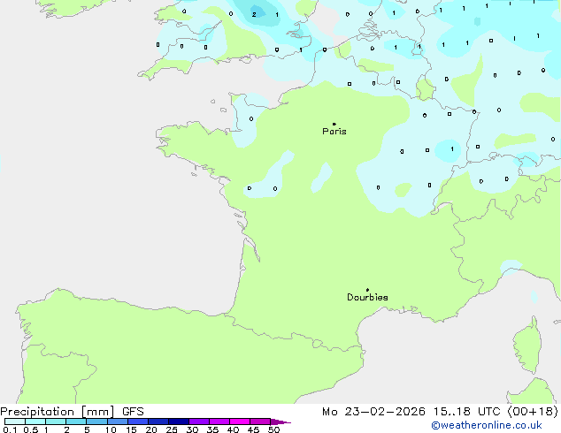Click the legend value '20'
This screenshot has width=561, height=433.
tap(151, 429)
